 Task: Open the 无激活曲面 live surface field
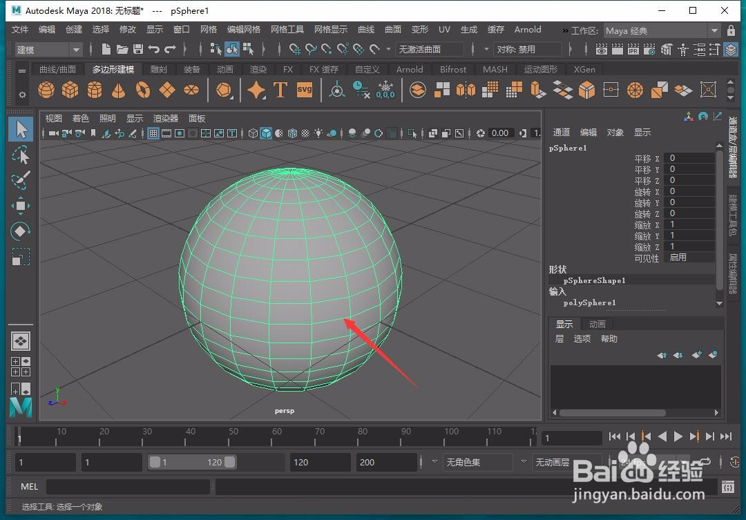(429, 49)
